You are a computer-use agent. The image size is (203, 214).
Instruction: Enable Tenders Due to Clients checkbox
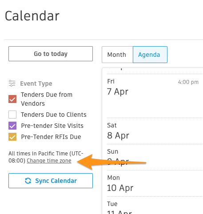(12, 115)
